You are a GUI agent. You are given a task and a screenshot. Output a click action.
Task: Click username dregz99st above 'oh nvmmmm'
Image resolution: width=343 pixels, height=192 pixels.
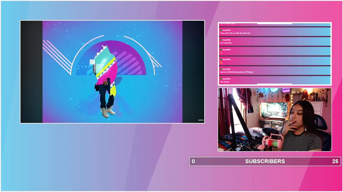pyautogui.click(x=226, y=40)
